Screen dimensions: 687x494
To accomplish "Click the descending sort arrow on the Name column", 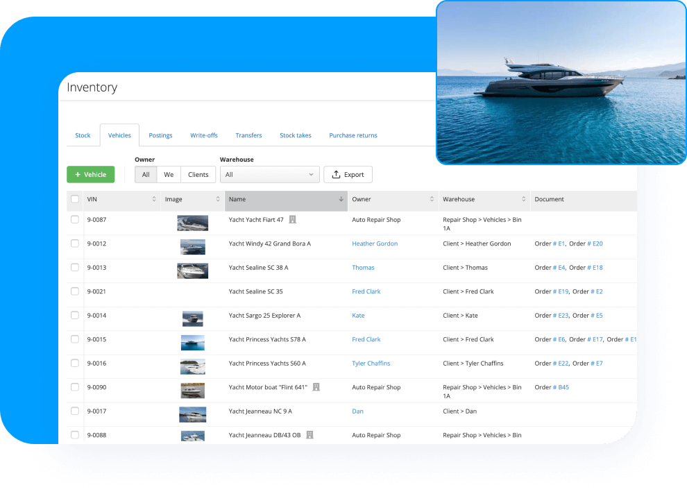I will pyautogui.click(x=341, y=199).
